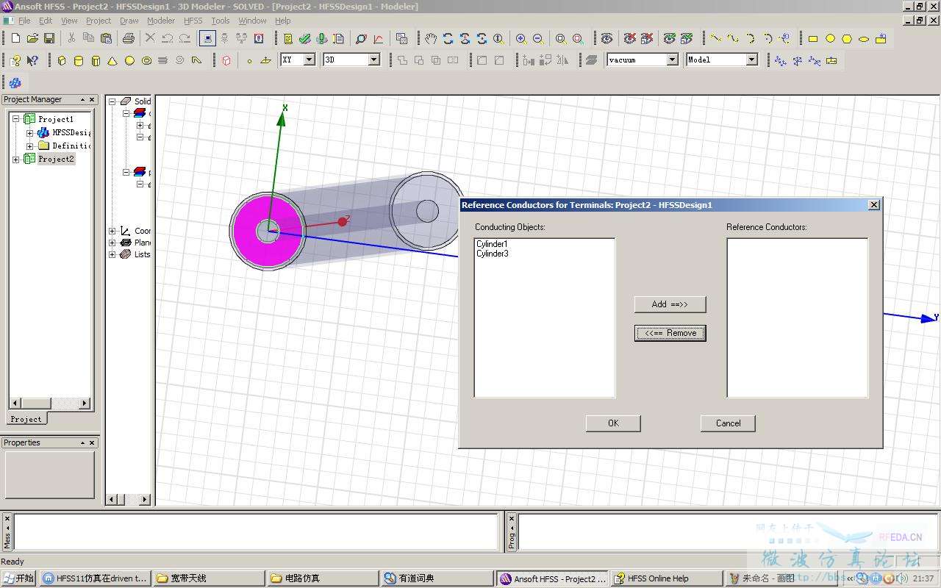Switch to HFSS Online Help taskbar item
Image resolution: width=941 pixels, height=588 pixels.
pos(665,578)
